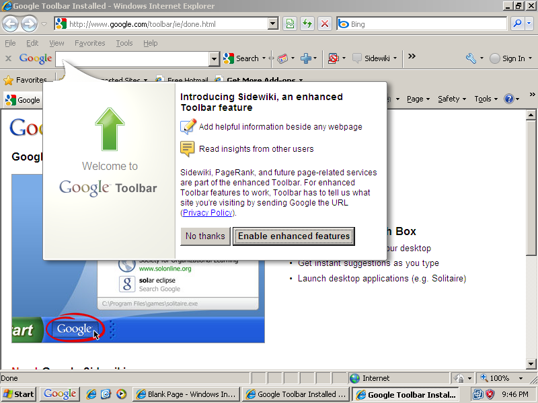Click the Google Toolbar Search button
538x403 pixels.
click(x=241, y=58)
